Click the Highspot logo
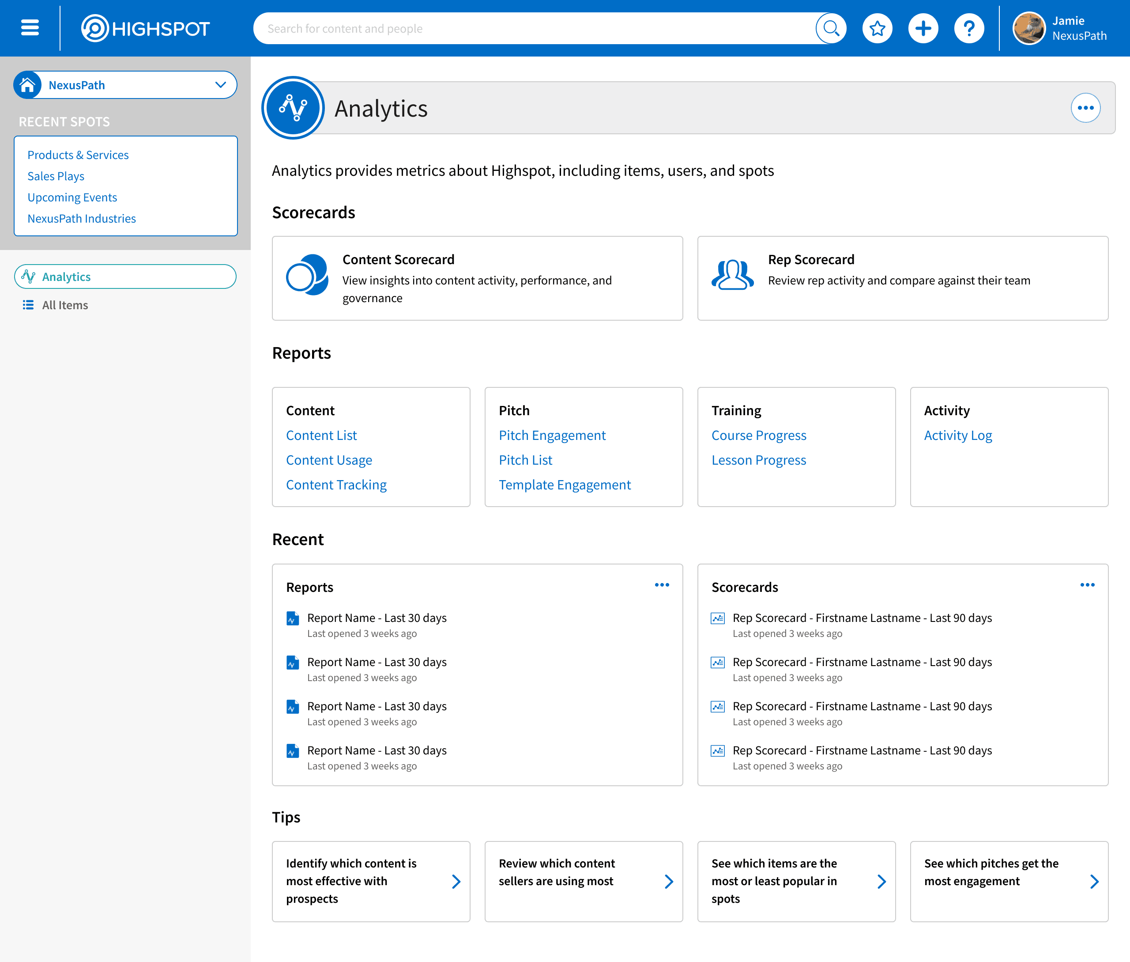Screen dimensions: 1130x962 click(146, 28)
